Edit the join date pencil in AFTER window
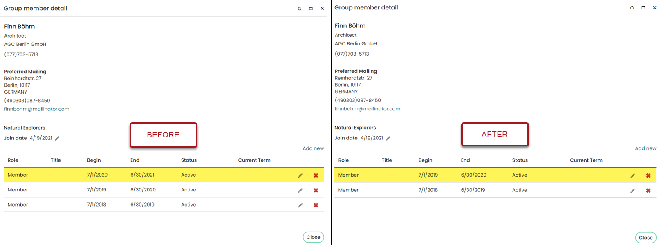Viewport: 659px width, 245px height. (388, 138)
